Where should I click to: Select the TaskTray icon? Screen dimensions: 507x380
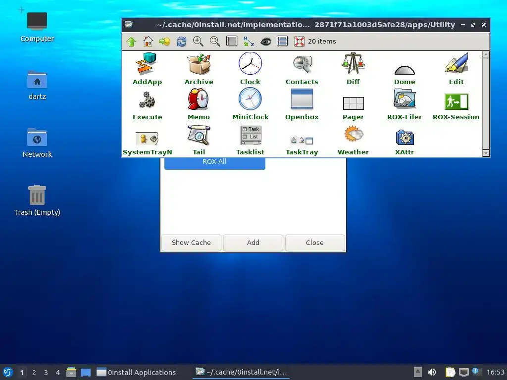point(302,140)
